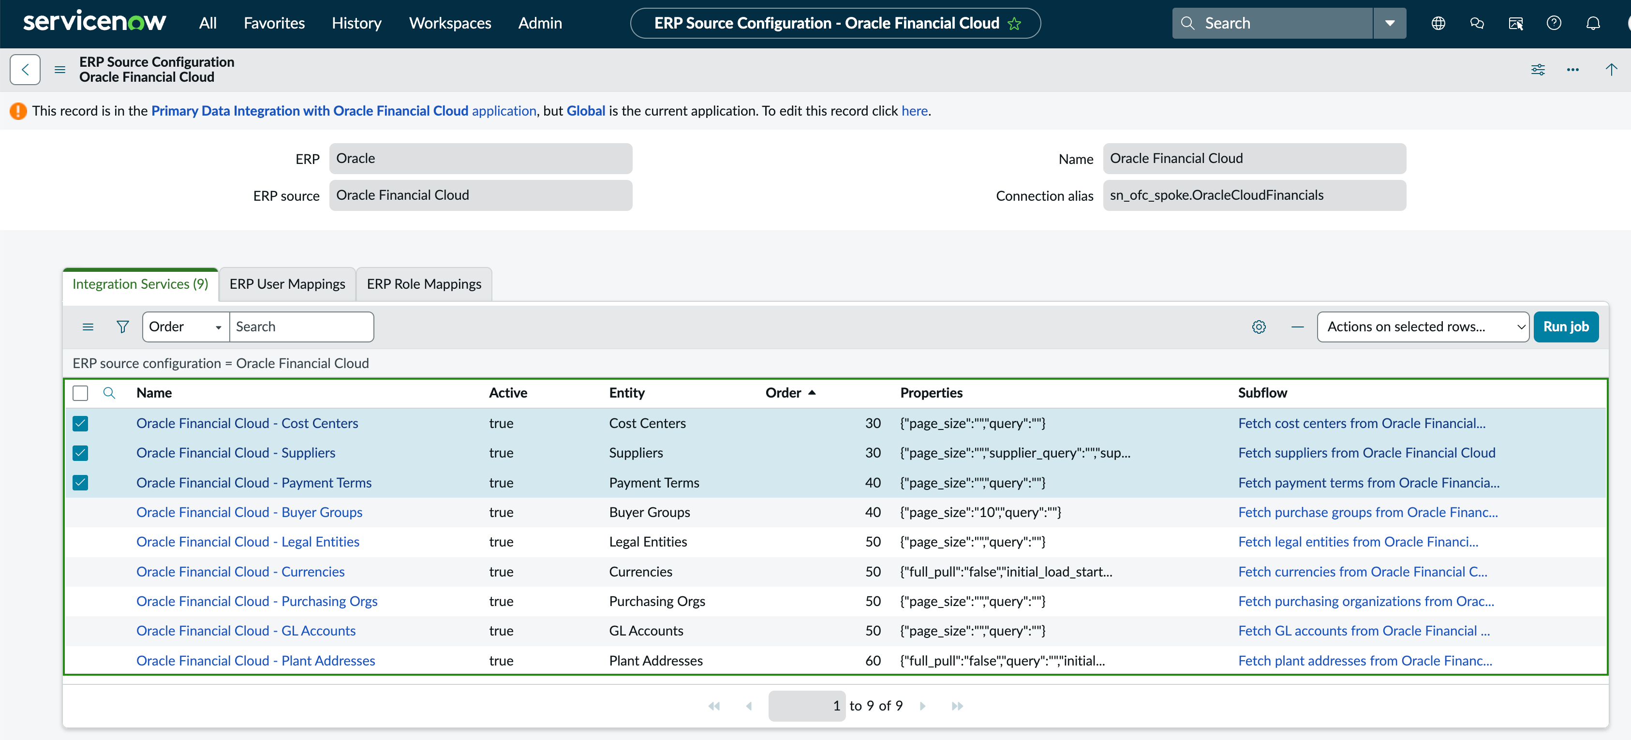Sort by the Name column header

click(x=154, y=392)
